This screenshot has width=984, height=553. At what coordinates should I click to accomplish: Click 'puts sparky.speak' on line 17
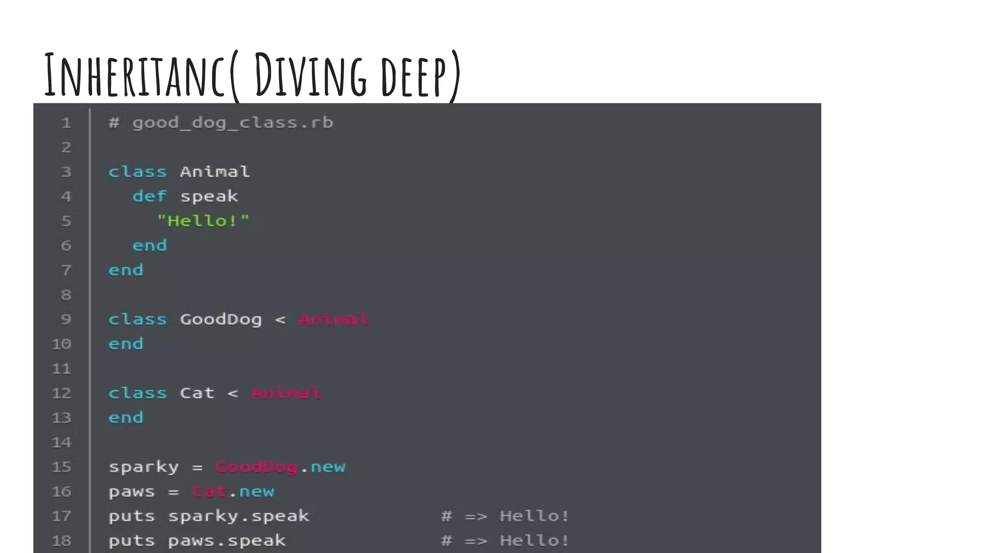click(x=209, y=517)
